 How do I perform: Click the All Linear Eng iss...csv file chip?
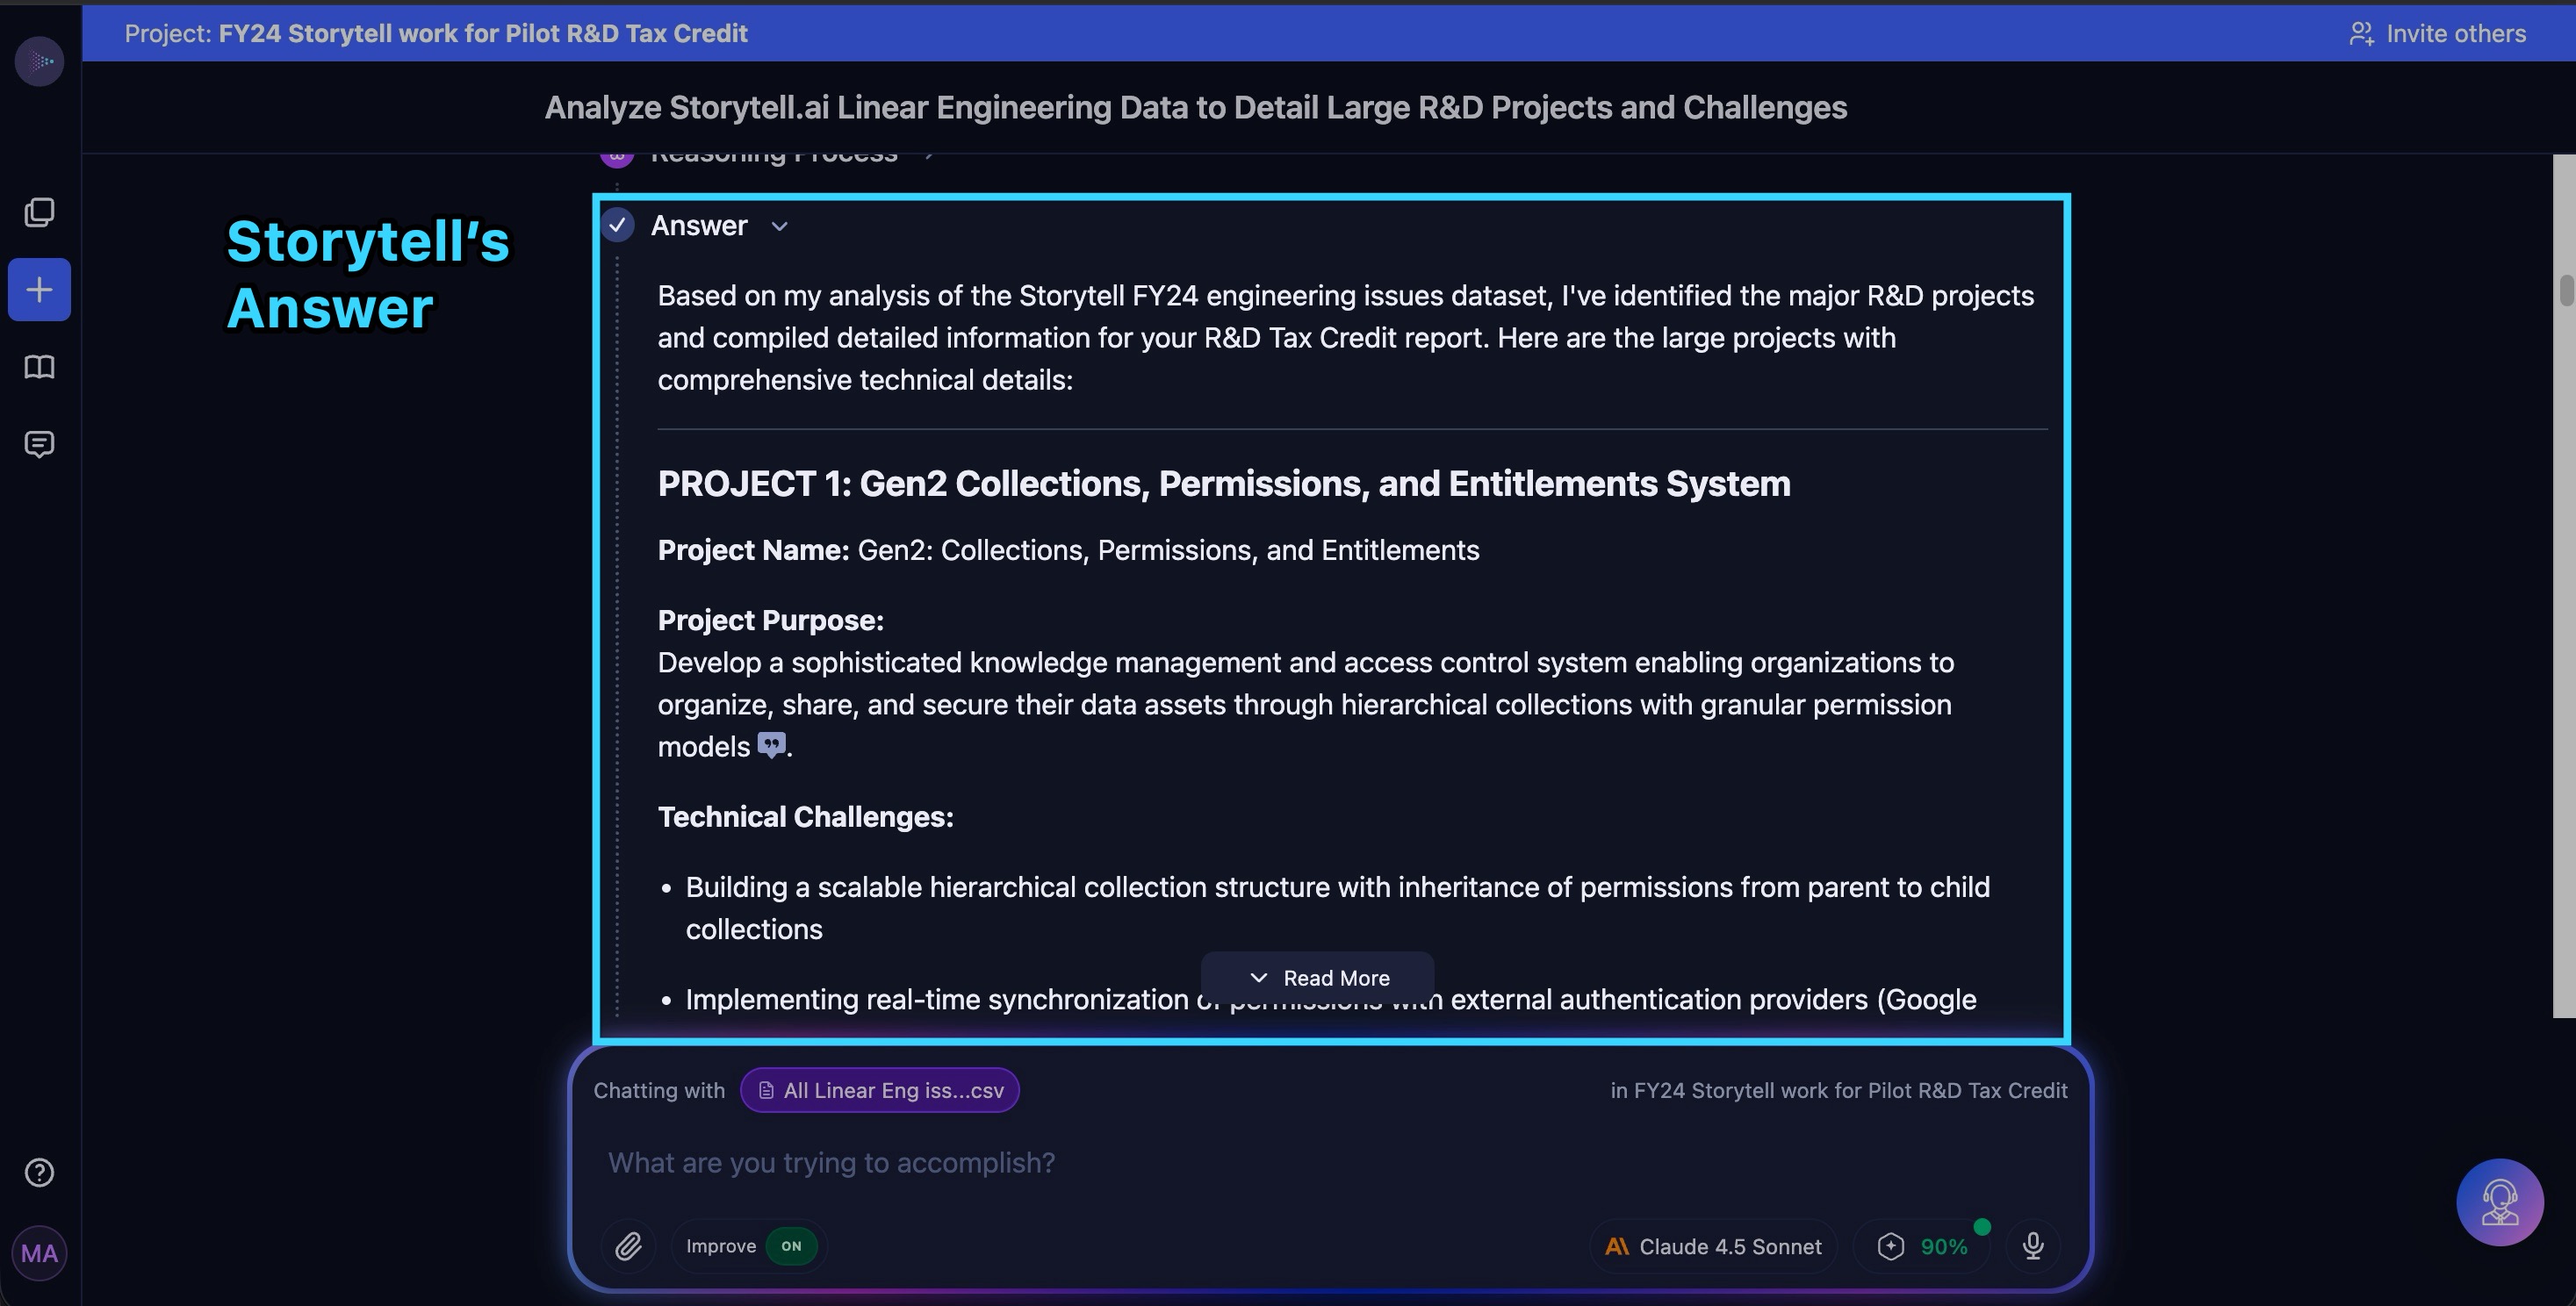pyautogui.click(x=880, y=1090)
